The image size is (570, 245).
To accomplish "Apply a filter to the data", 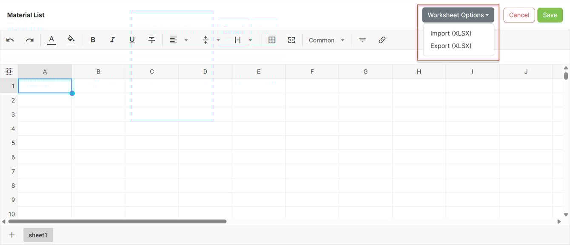I will 362,40.
